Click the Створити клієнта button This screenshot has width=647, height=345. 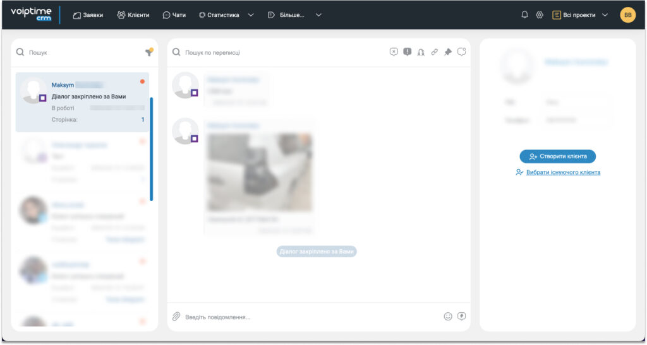coord(557,156)
